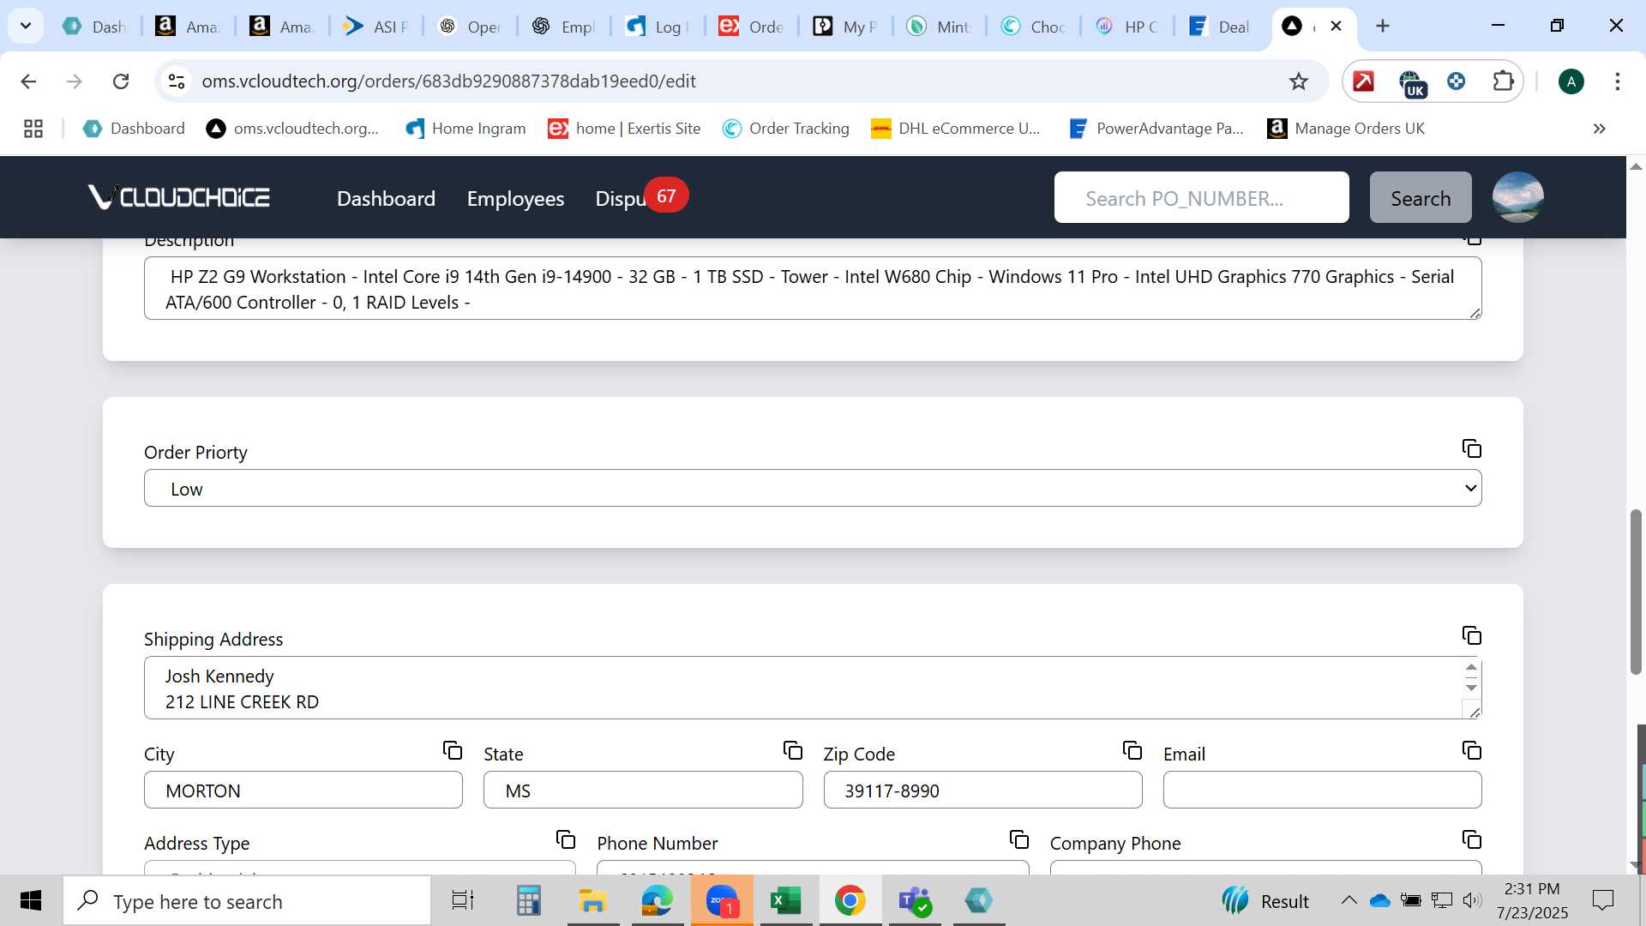The height and width of the screenshot is (926, 1646).
Task: Open home Exertis Site bookmark
Action: pos(625,129)
